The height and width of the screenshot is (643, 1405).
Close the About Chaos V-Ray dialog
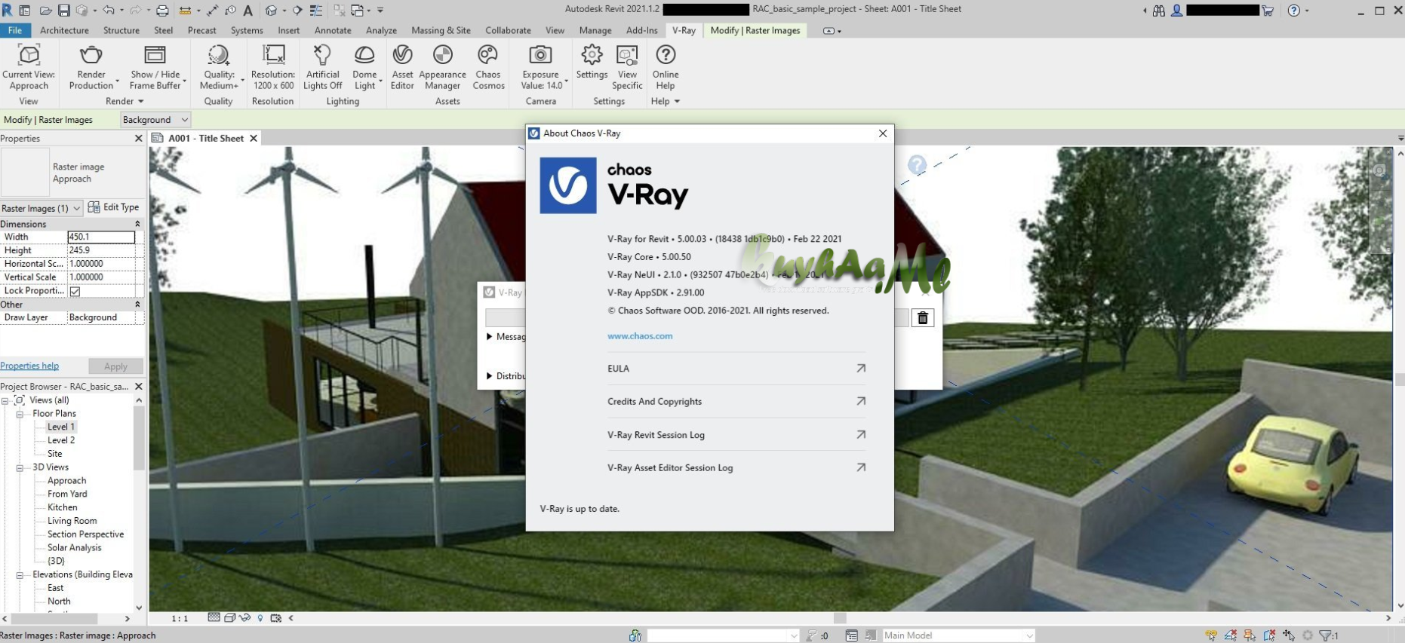click(882, 133)
